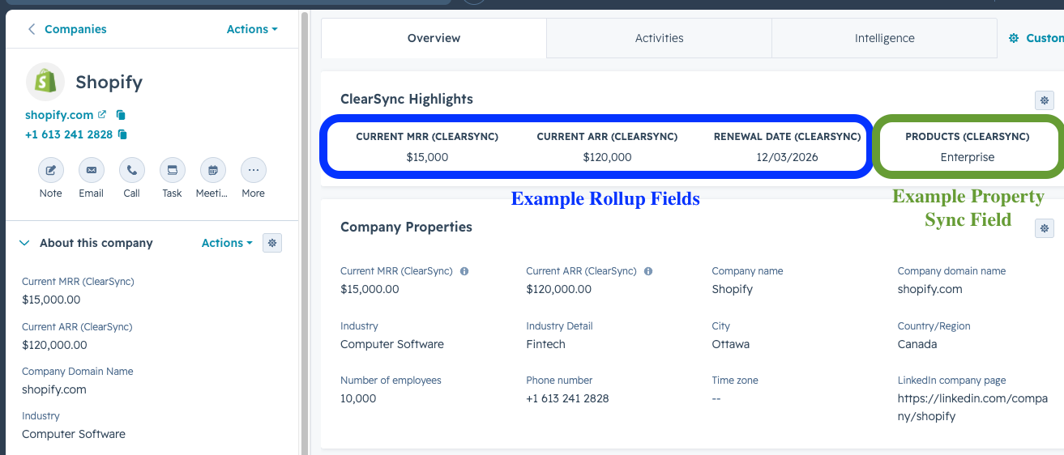The height and width of the screenshot is (455, 1064).
Task: Open the top Actions dropdown
Action: point(252,29)
